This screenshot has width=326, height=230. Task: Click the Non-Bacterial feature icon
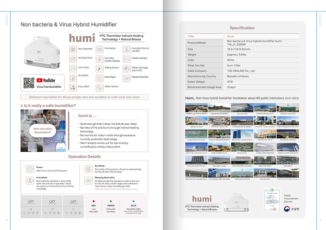click(x=73, y=49)
